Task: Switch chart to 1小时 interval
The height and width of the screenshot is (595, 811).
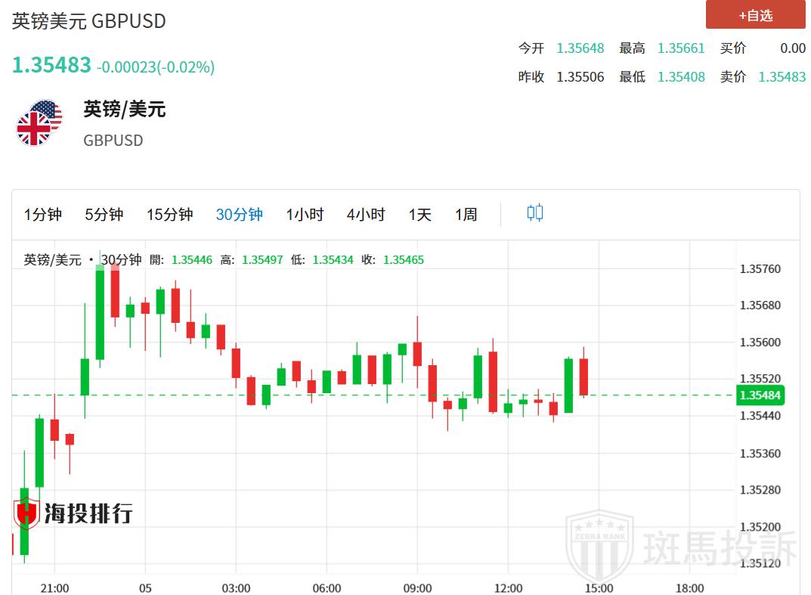Action: pos(305,215)
